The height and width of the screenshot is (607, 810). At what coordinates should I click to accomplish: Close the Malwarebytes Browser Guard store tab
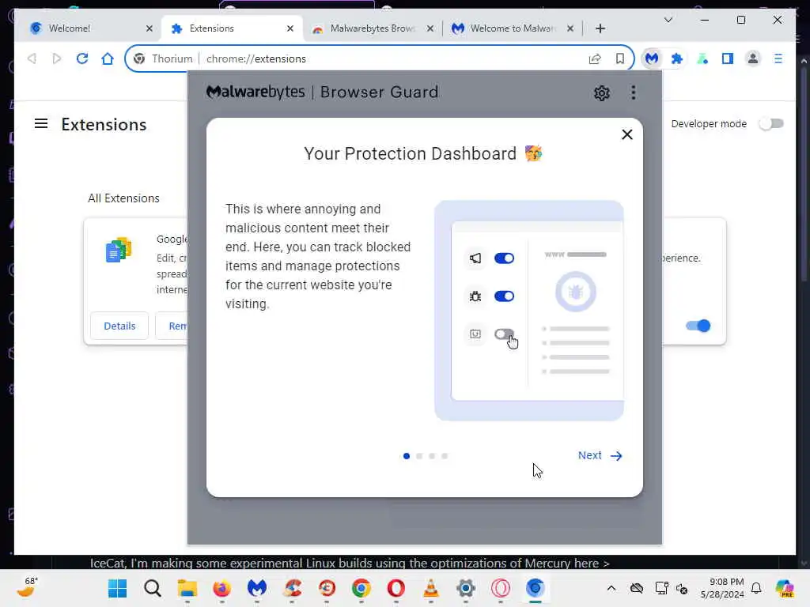pos(430,28)
